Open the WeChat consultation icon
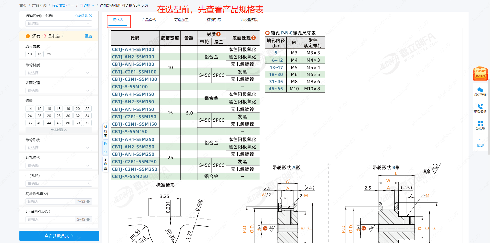490x243 pixels. [480, 90]
